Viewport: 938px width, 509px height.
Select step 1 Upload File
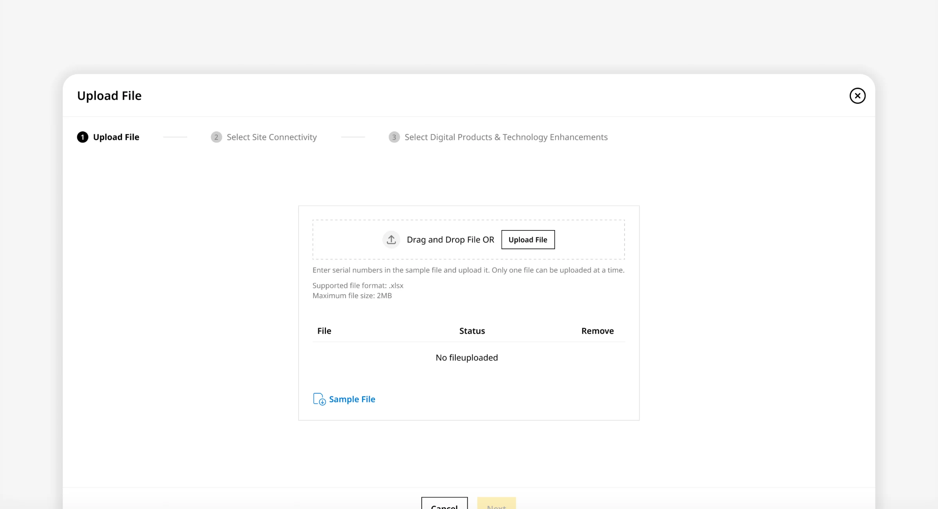click(x=108, y=137)
